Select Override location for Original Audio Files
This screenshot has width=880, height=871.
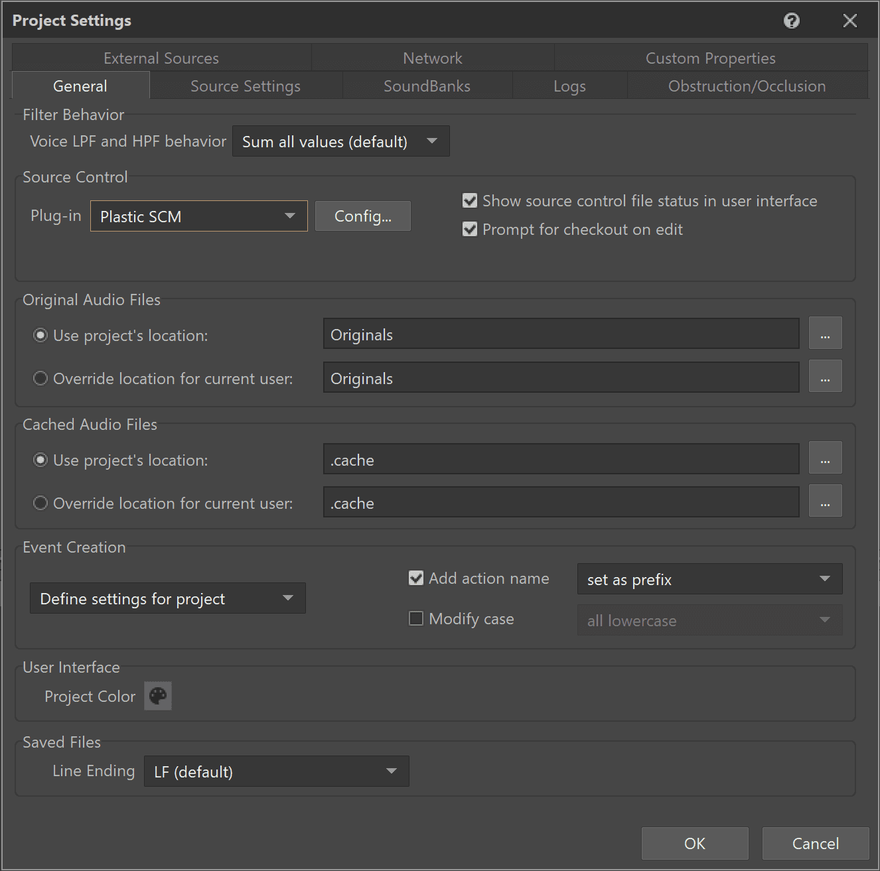pos(40,379)
